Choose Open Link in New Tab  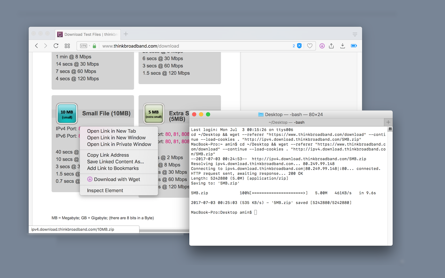click(119, 131)
